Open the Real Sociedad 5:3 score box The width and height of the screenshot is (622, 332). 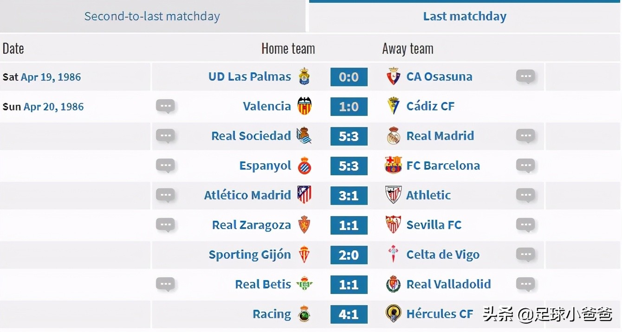click(x=349, y=136)
